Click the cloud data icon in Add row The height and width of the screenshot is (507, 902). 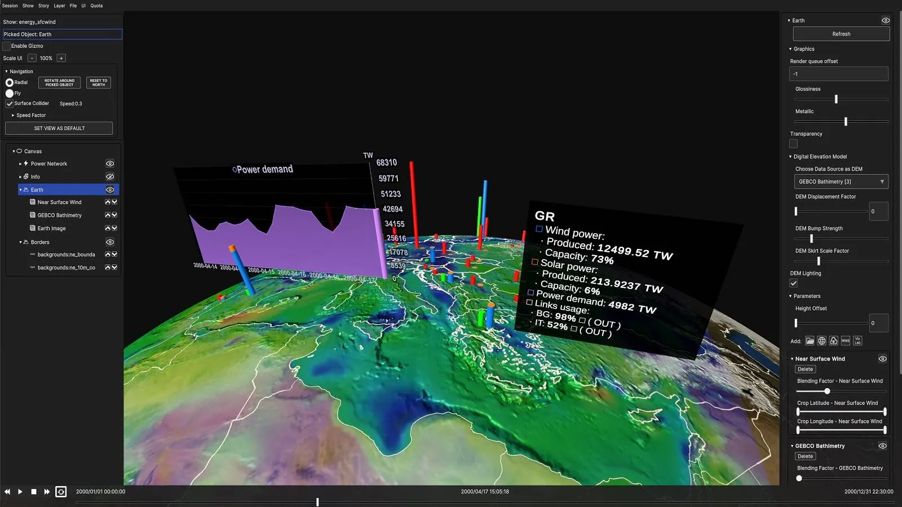[833, 341]
